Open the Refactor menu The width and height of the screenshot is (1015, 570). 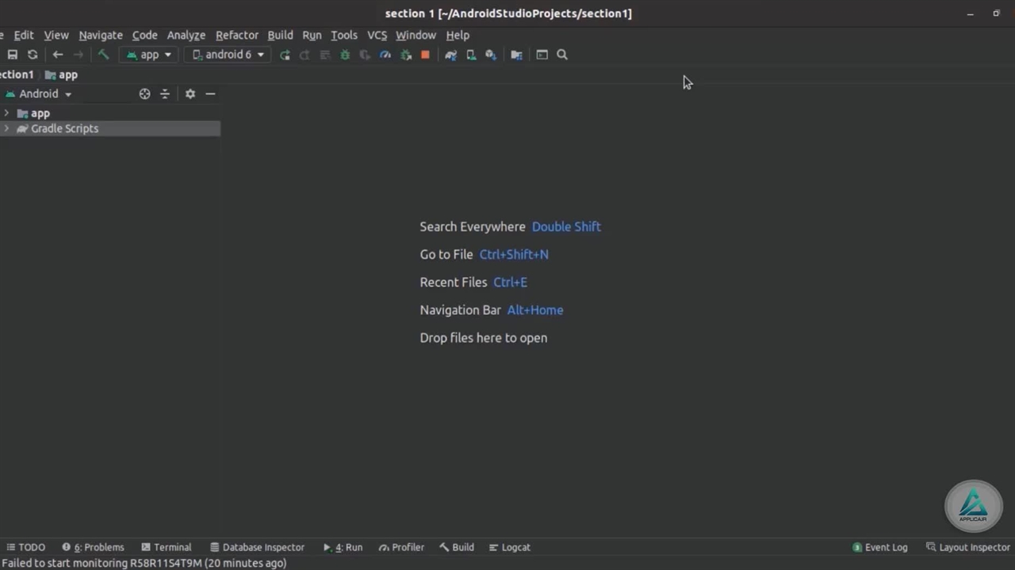point(236,35)
